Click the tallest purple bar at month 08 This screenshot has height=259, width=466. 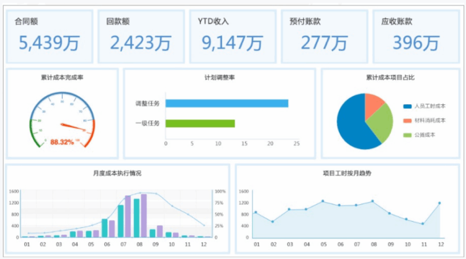(144, 215)
